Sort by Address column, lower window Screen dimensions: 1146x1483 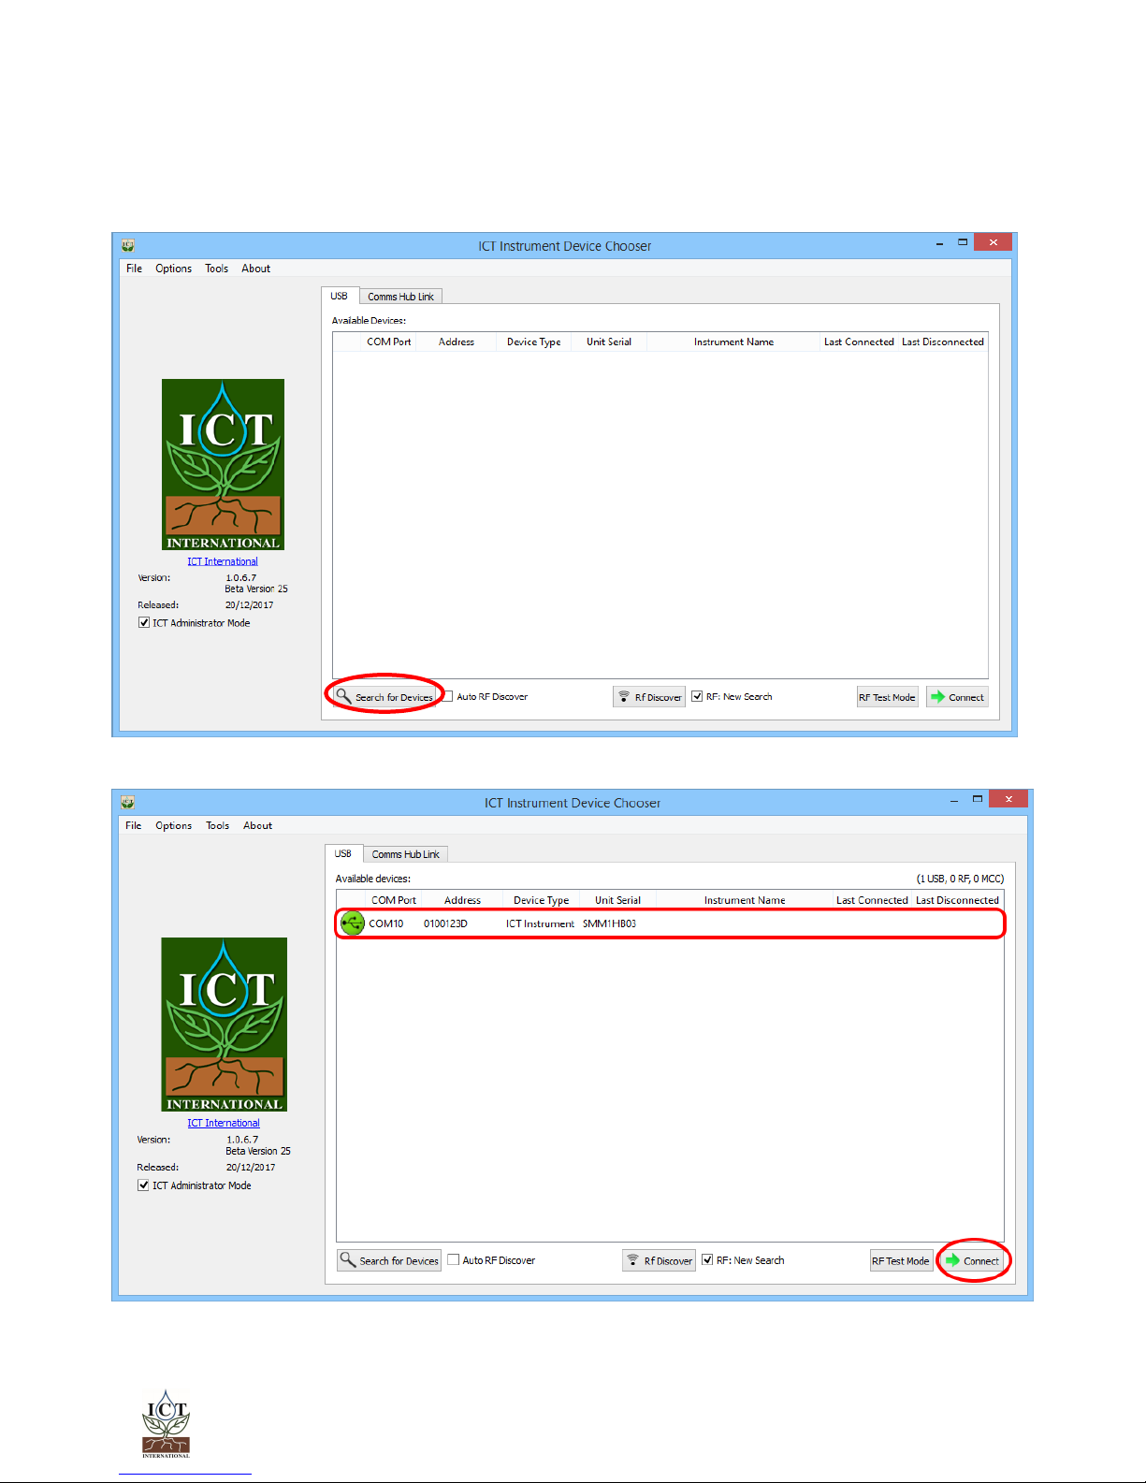[x=462, y=900]
